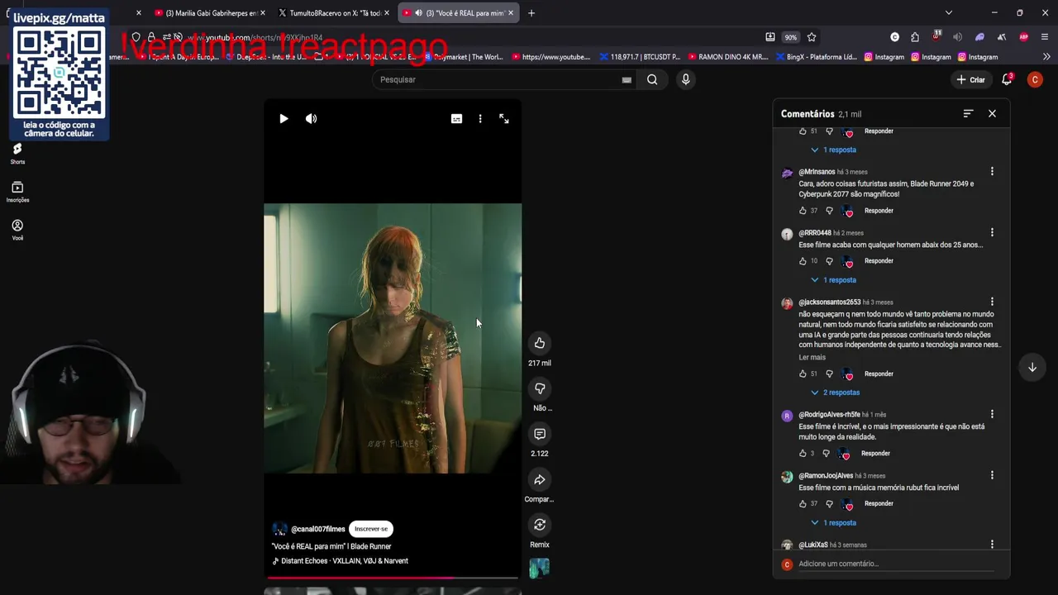Open the Firefox hamburger application menu
Viewport: 1058px width, 595px height.
pyautogui.click(x=1045, y=37)
